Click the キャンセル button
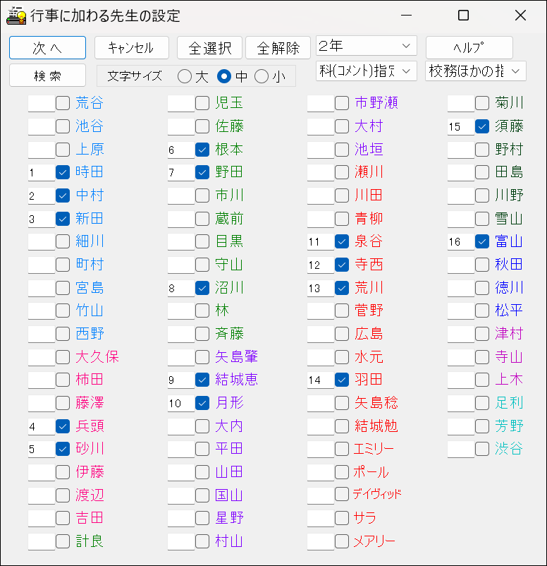This screenshot has height=566, width=547. (x=132, y=48)
